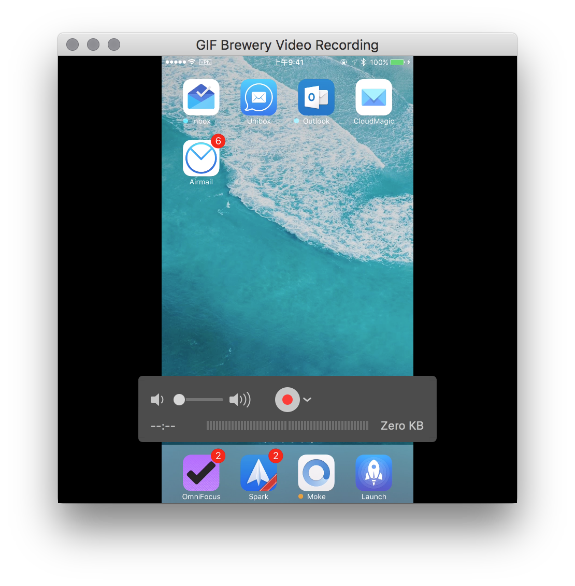Click the Spark badge showing 2
This screenshot has width=575, height=586.
pyautogui.click(x=276, y=456)
